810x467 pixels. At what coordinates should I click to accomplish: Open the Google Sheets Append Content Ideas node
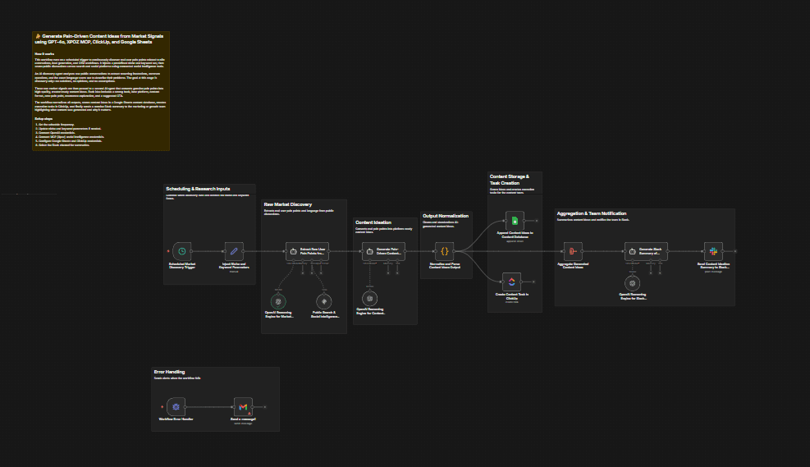(513, 220)
